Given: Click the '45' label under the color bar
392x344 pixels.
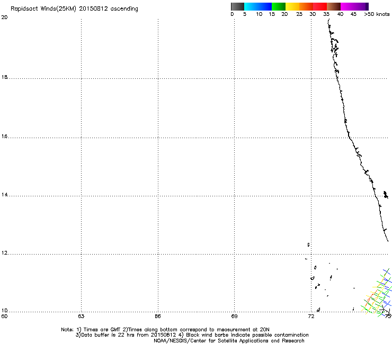Looking at the screenshot, I should (353, 14).
